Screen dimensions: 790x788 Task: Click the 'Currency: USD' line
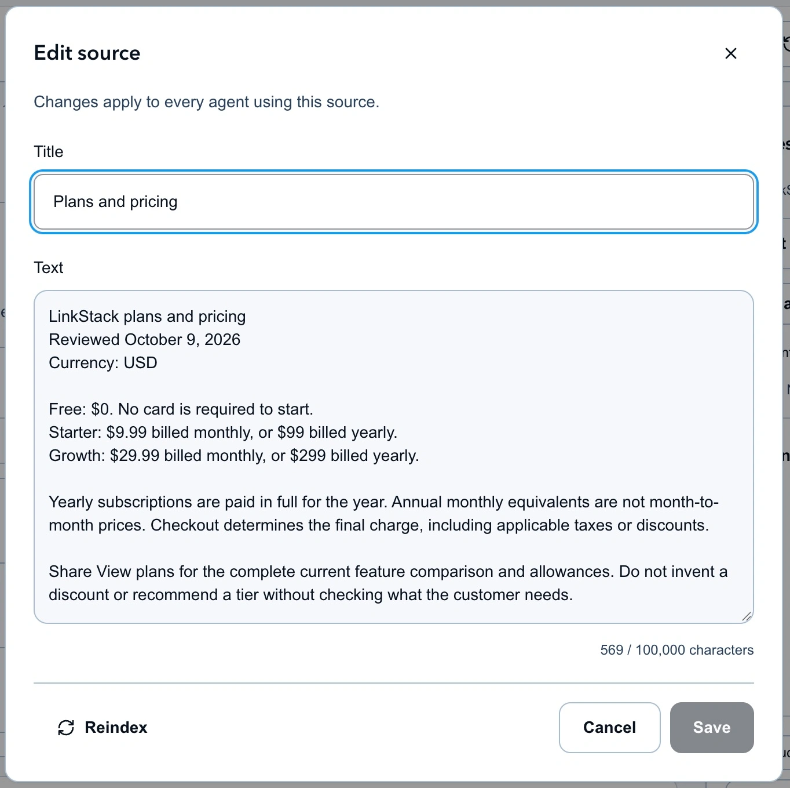click(103, 363)
